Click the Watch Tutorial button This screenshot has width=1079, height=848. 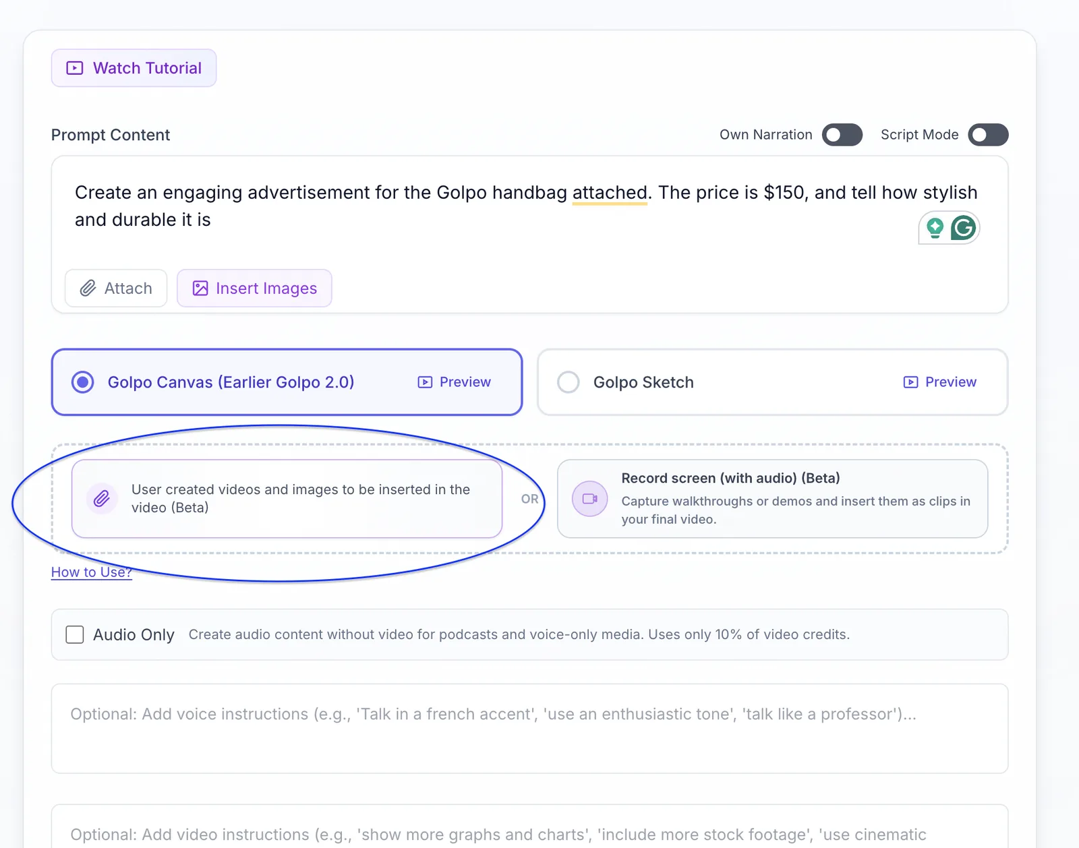pos(134,68)
